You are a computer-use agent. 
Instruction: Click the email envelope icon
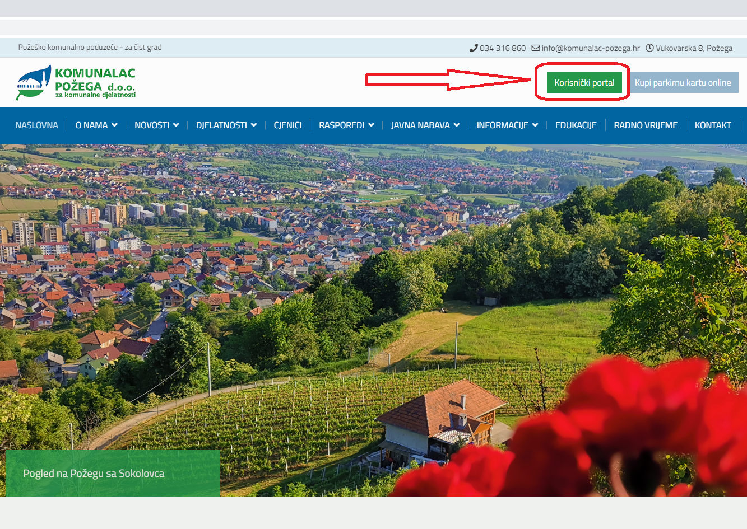536,48
